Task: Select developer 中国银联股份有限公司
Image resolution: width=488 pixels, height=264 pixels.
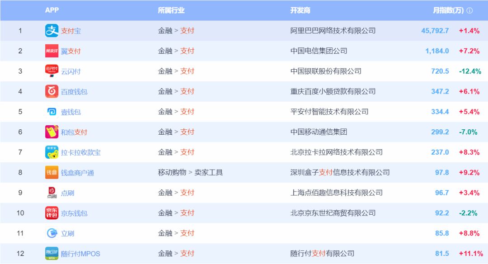Action: pyautogui.click(x=326, y=71)
